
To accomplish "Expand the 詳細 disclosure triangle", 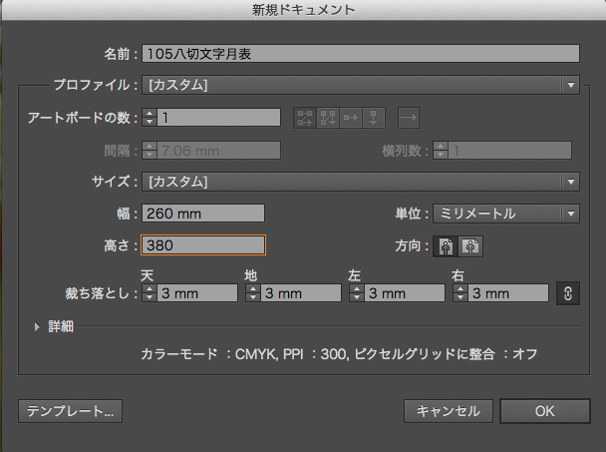I will (37, 327).
